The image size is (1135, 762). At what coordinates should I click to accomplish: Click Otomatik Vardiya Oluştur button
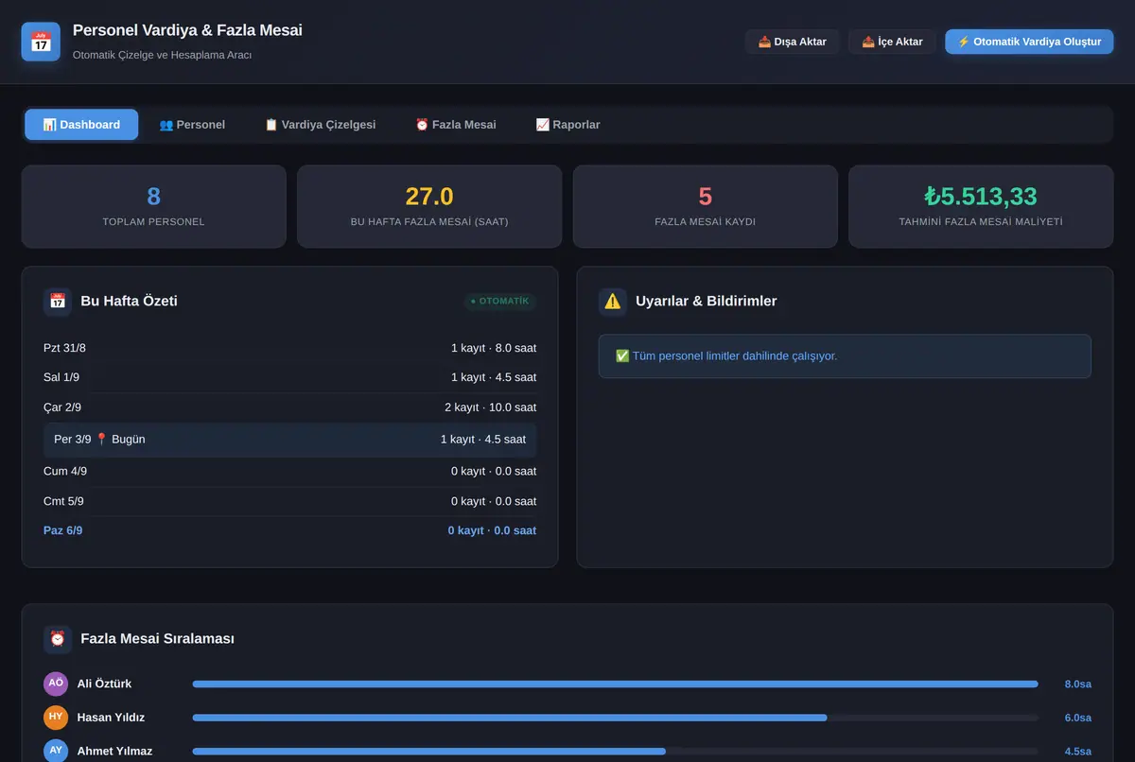(1029, 42)
